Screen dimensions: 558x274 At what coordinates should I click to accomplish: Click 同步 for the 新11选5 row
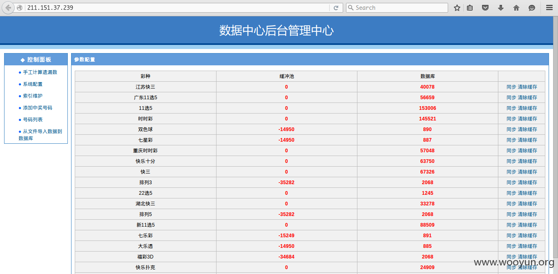point(511,225)
